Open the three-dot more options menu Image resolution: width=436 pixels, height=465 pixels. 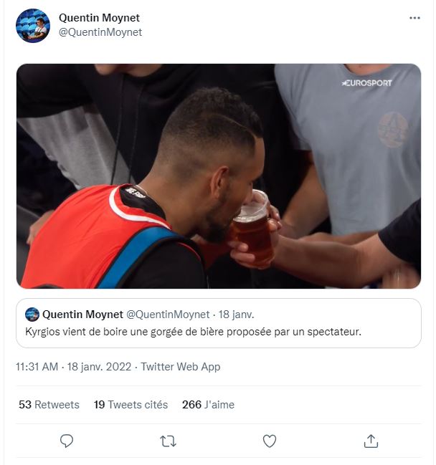click(414, 18)
